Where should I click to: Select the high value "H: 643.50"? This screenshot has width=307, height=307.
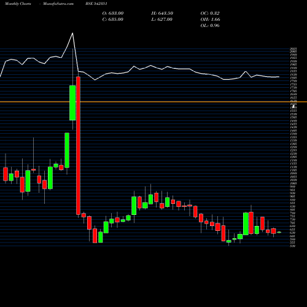pos(162,13)
